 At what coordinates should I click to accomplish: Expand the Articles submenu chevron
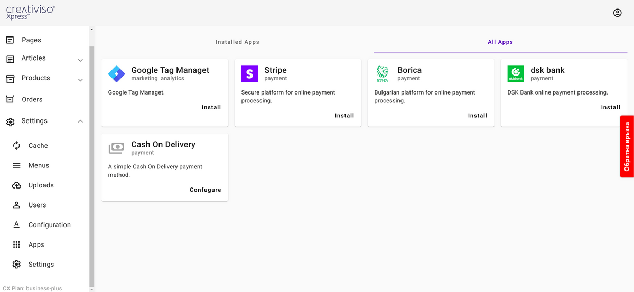point(80,60)
